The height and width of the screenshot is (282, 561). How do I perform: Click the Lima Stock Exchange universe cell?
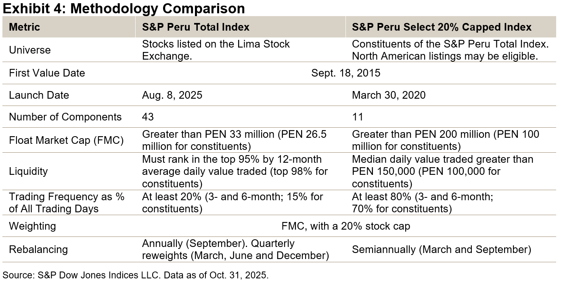[x=216, y=50]
